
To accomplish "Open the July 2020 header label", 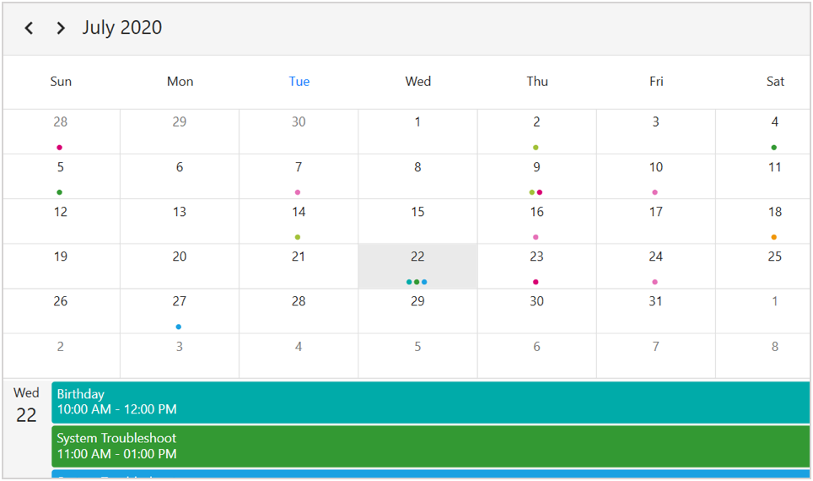I will click(x=121, y=28).
